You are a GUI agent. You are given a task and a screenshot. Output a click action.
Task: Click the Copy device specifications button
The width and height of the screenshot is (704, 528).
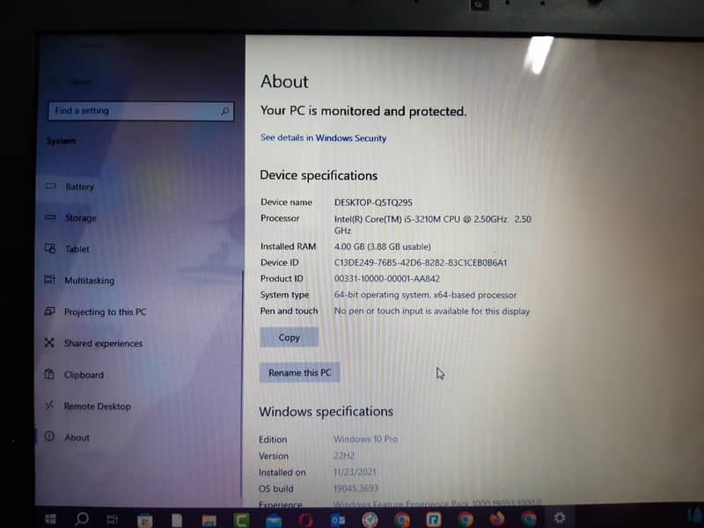[289, 337]
